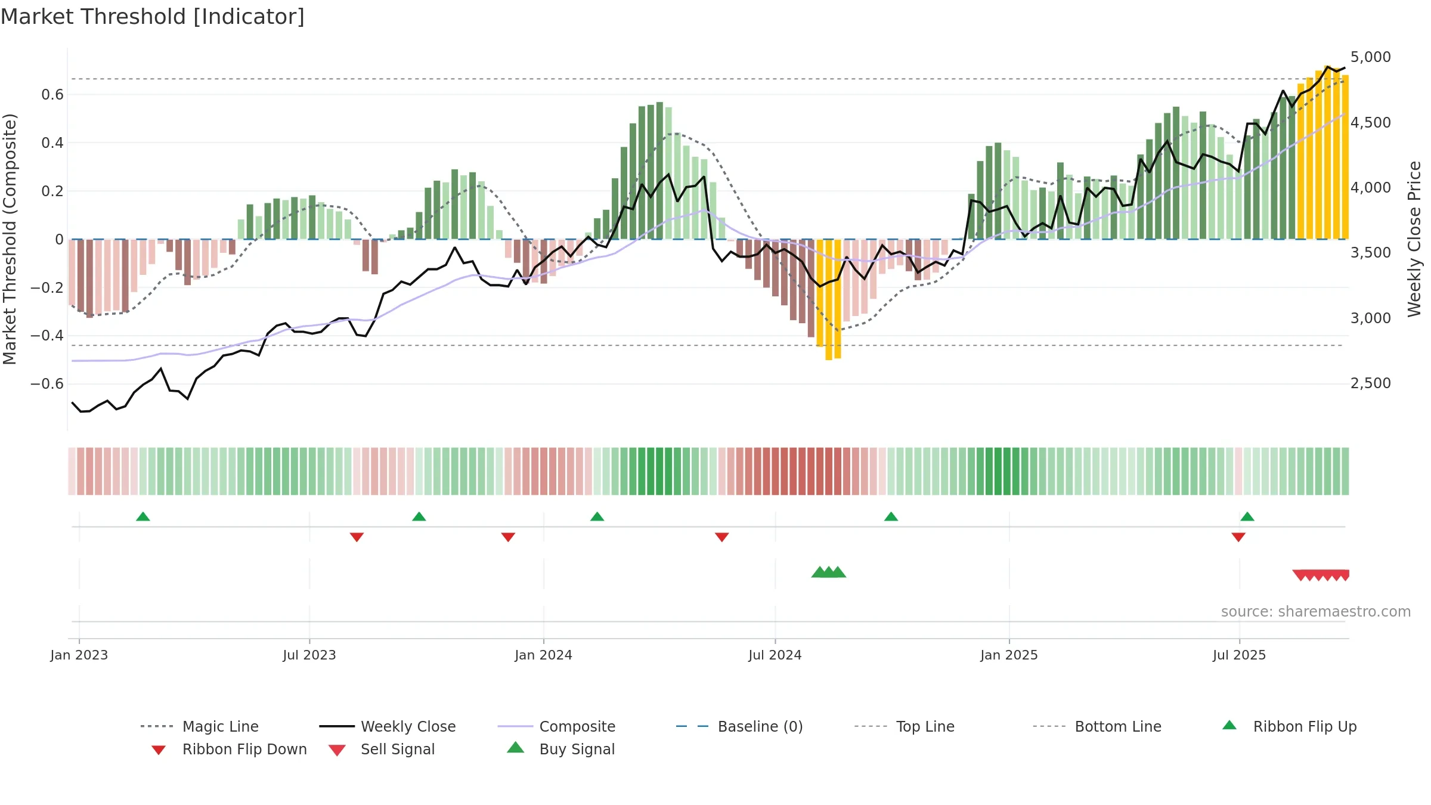Toggle the Top Line legend entry

(905, 726)
